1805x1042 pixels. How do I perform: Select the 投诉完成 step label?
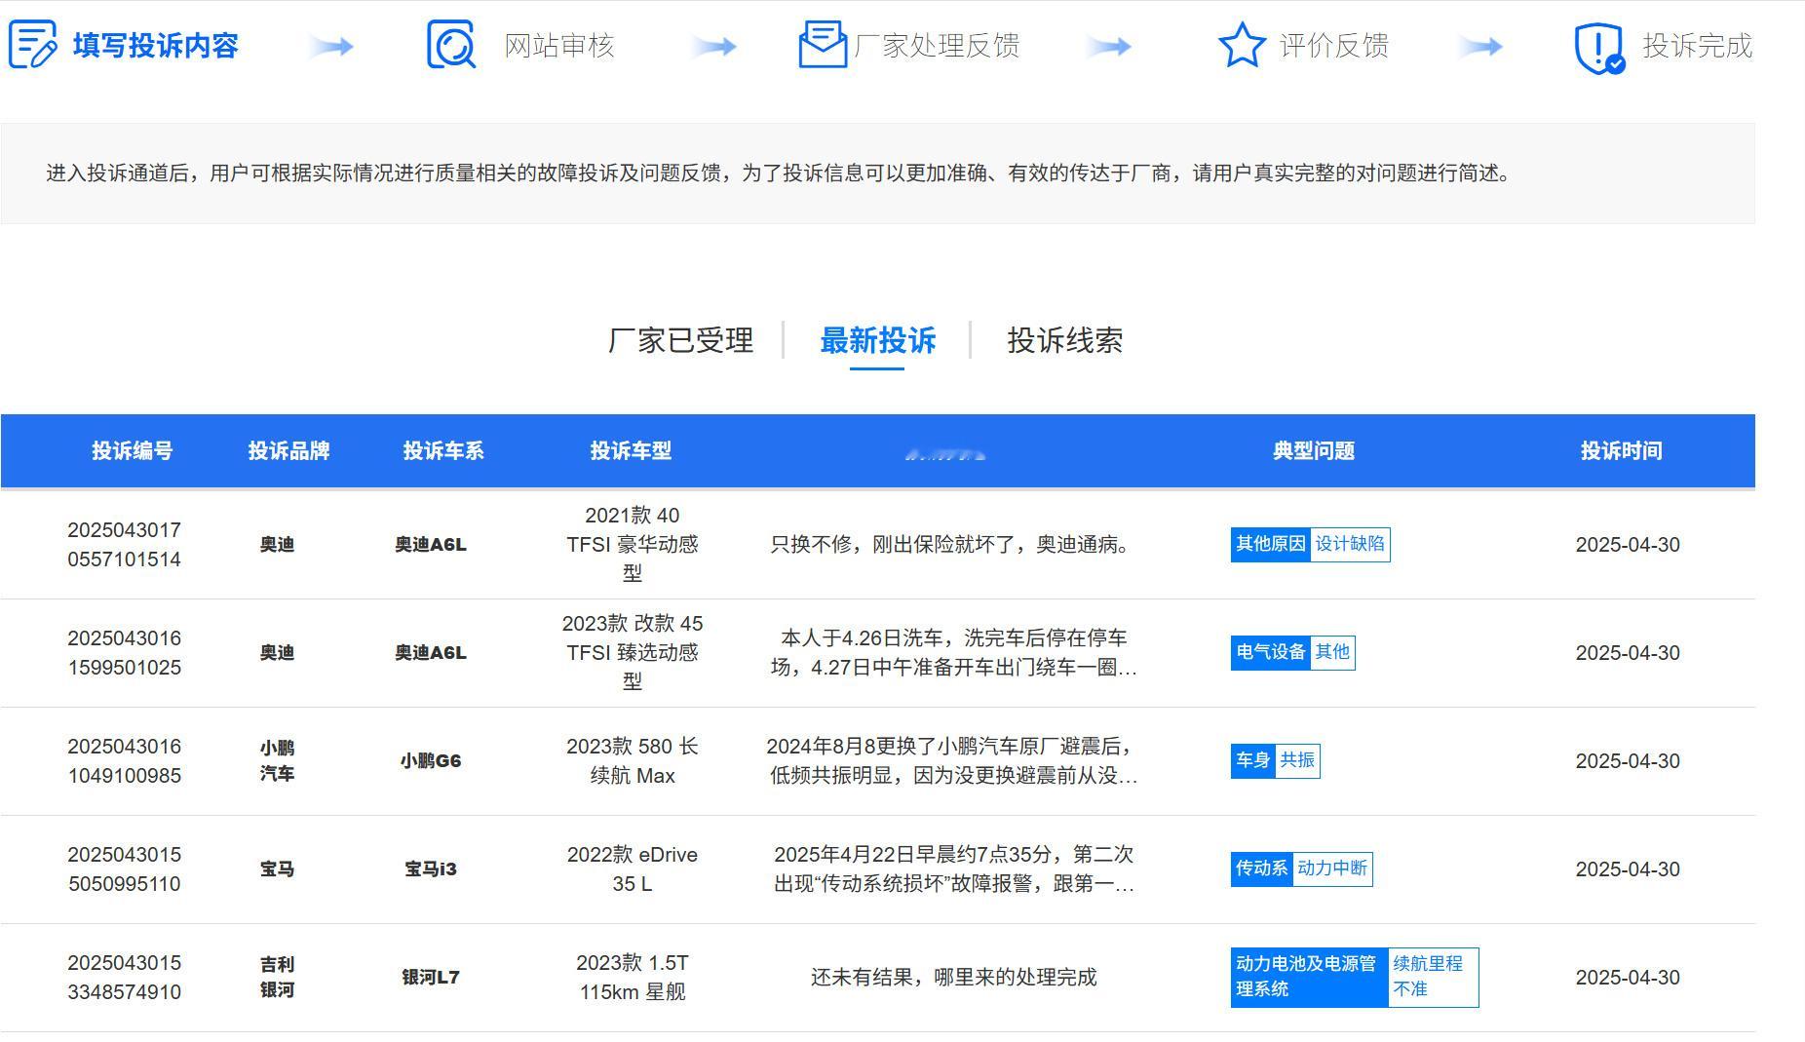click(x=1698, y=46)
